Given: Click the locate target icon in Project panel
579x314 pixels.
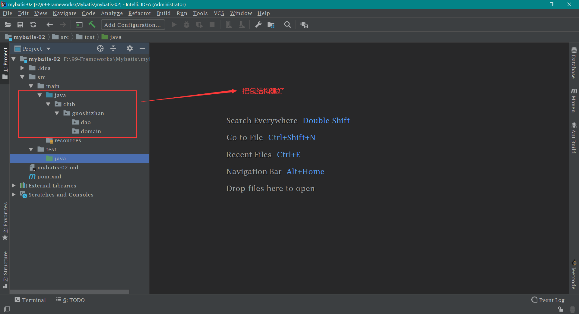Looking at the screenshot, I should pyautogui.click(x=100, y=49).
